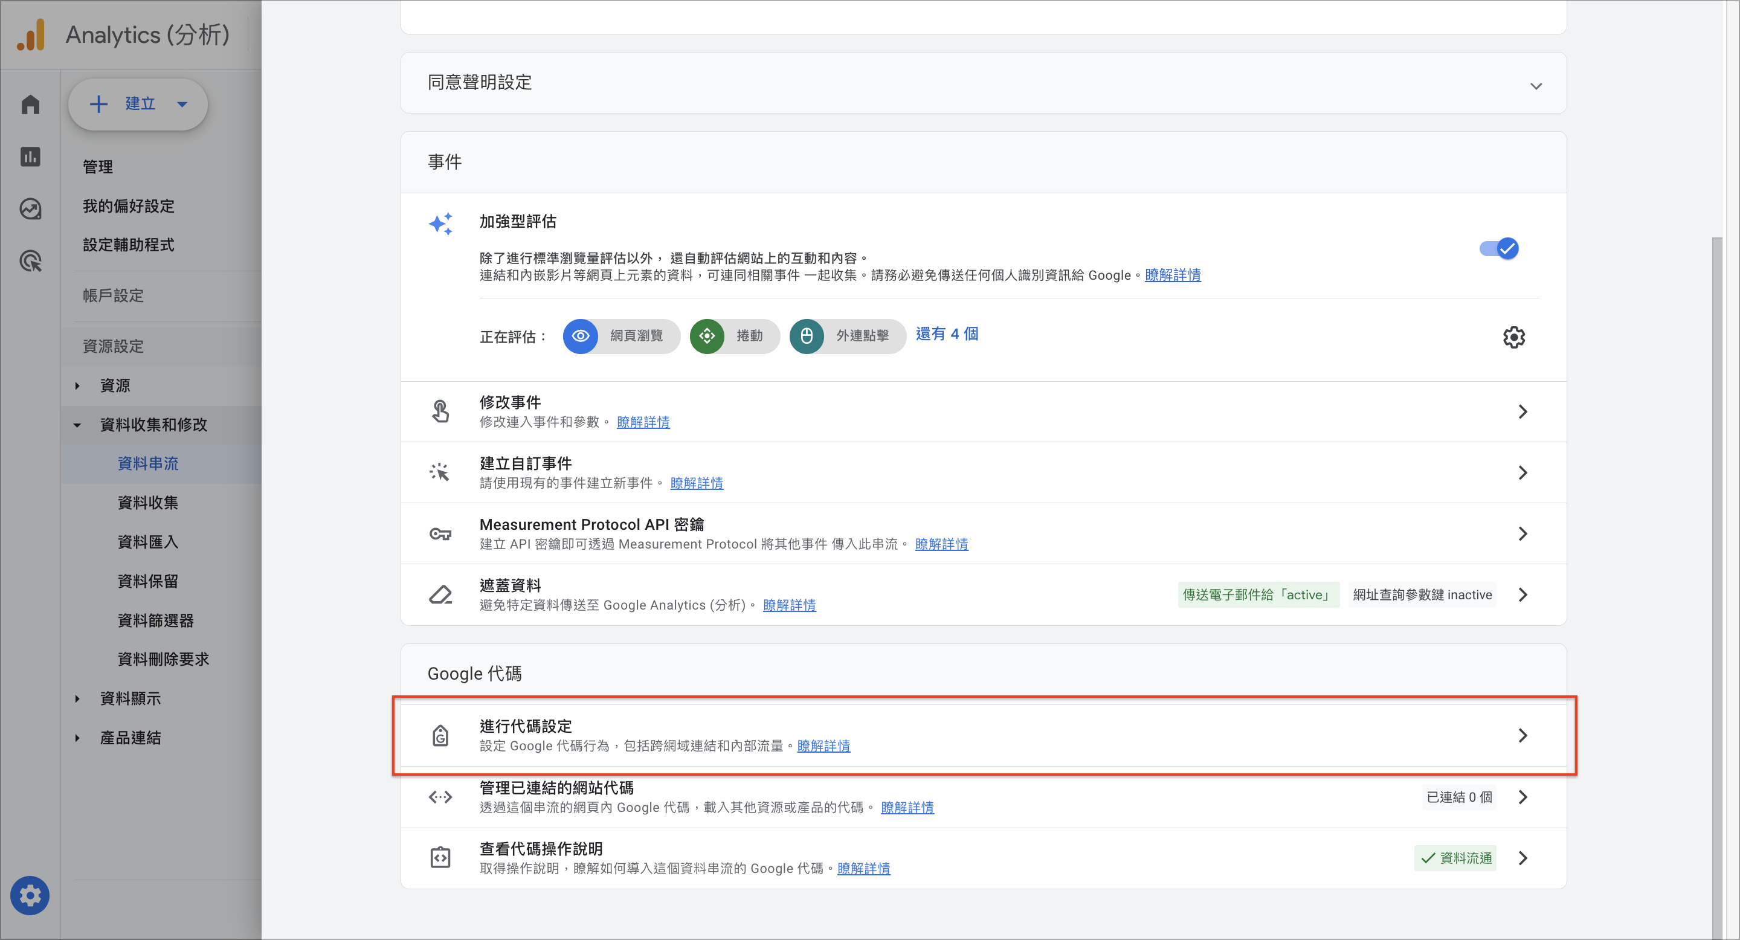Click the page view eye icon
Viewport: 1740px width, 940px height.
point(580,336)
